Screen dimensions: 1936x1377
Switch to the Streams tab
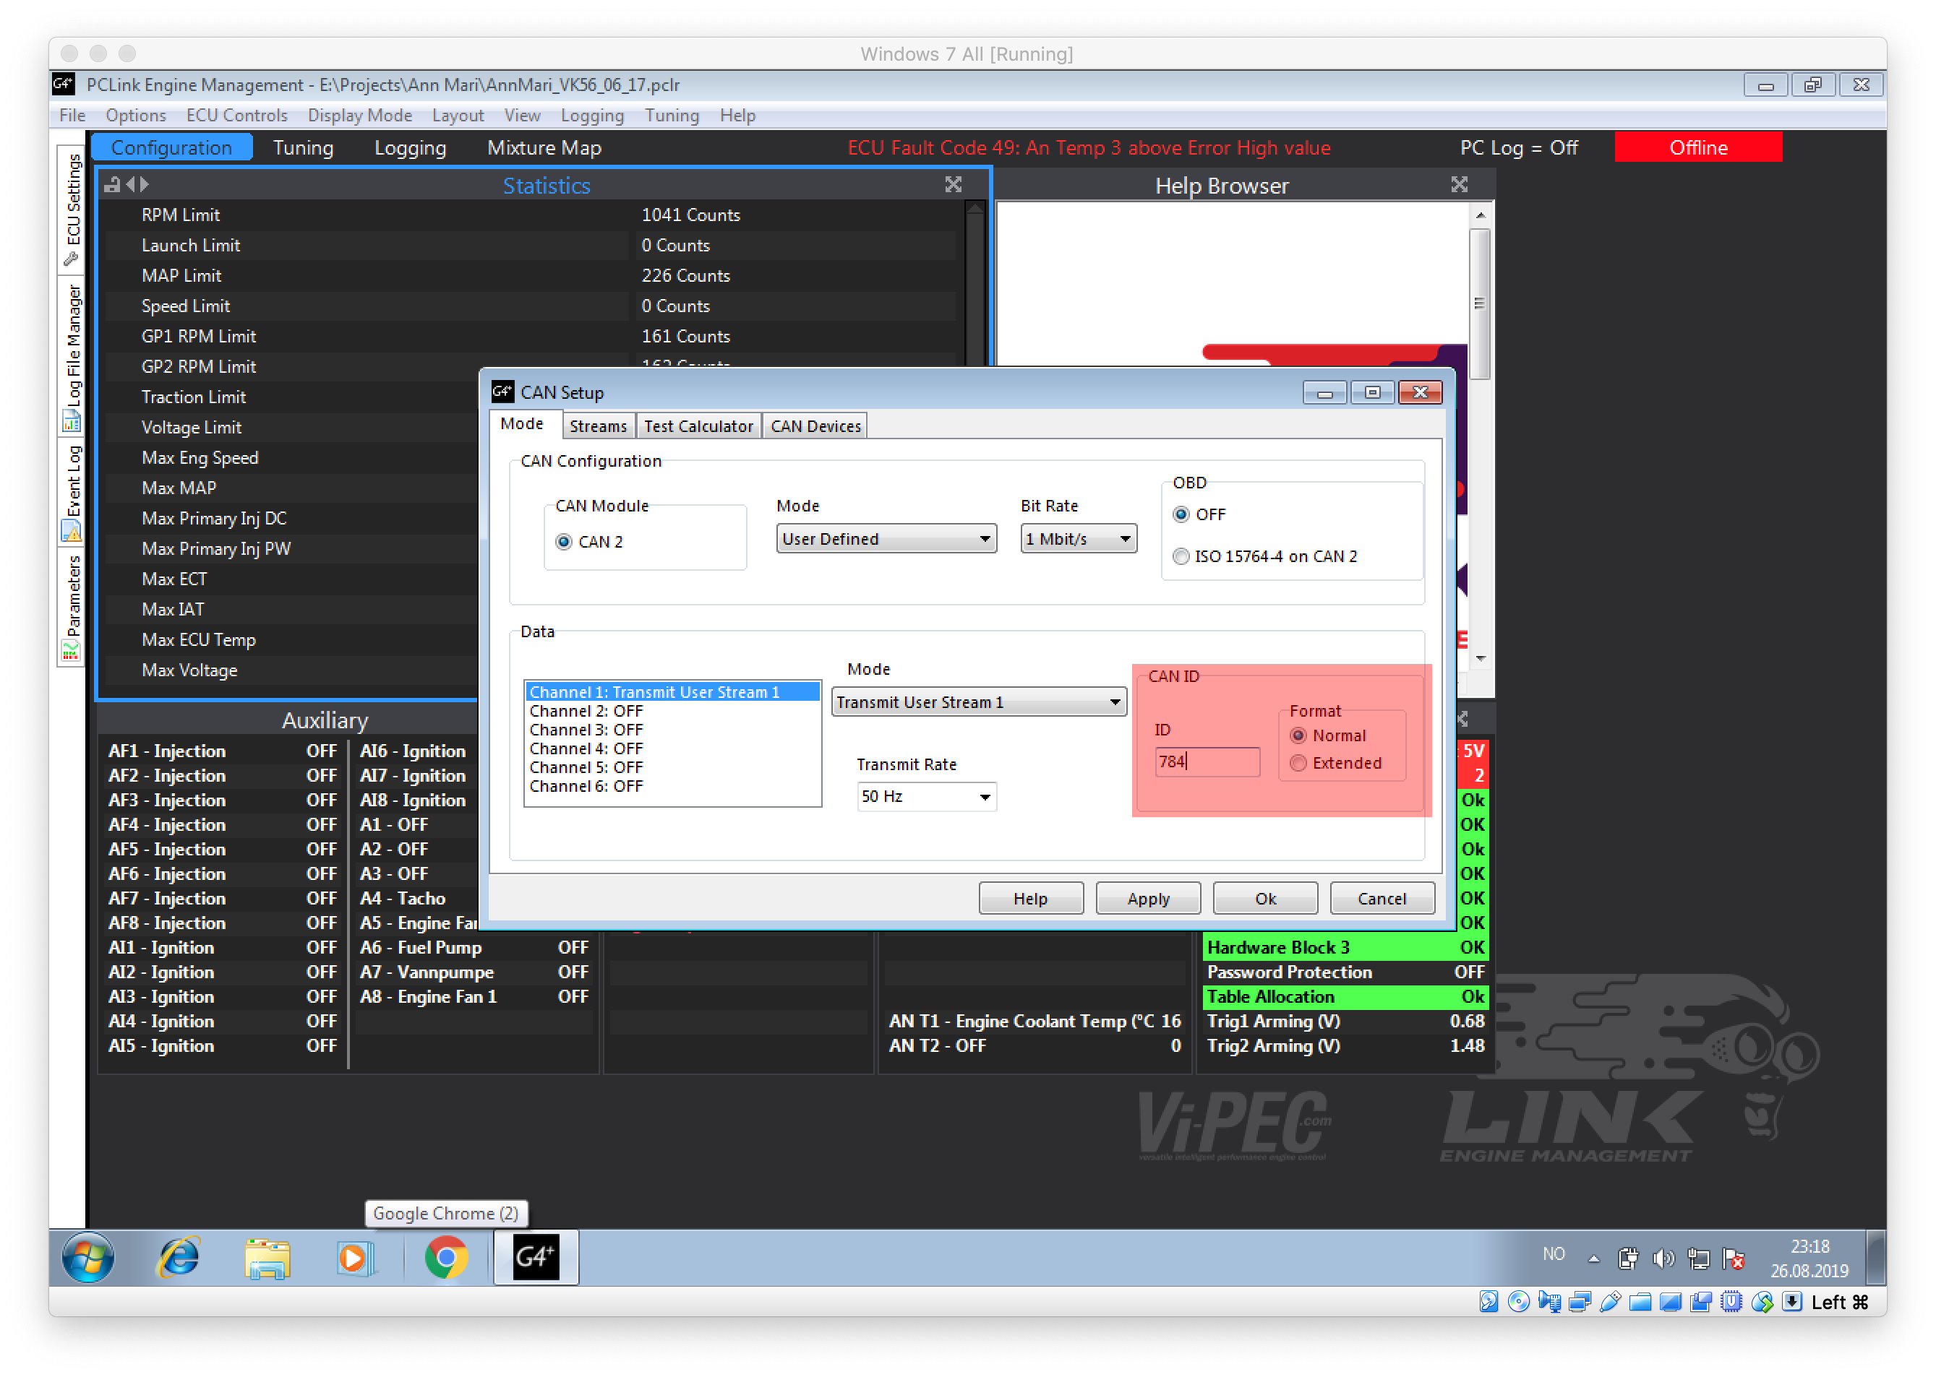pos(597,426)
